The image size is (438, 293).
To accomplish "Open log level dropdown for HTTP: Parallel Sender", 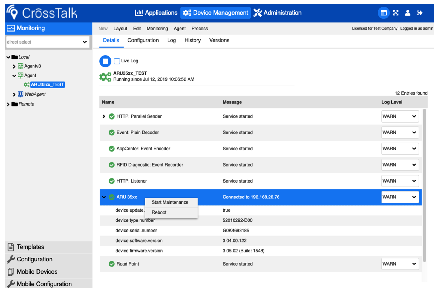I will [x=400, y=116].
